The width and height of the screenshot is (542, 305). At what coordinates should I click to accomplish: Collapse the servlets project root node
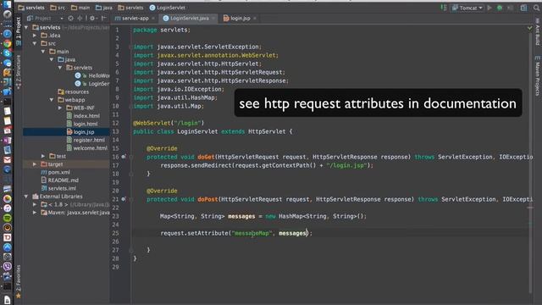point(26,27)
